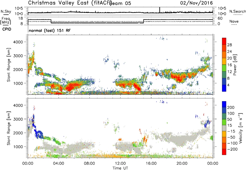Select the text "normal (fast) 151 RF"
Screen dimensions: 246x170
coord(50,30)
